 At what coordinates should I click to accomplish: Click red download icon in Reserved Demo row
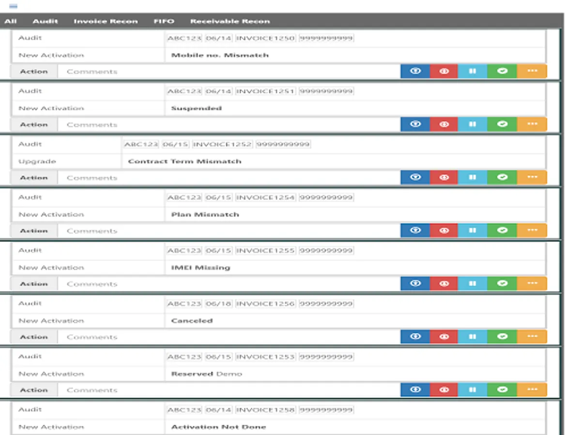(x=444, y=390)
